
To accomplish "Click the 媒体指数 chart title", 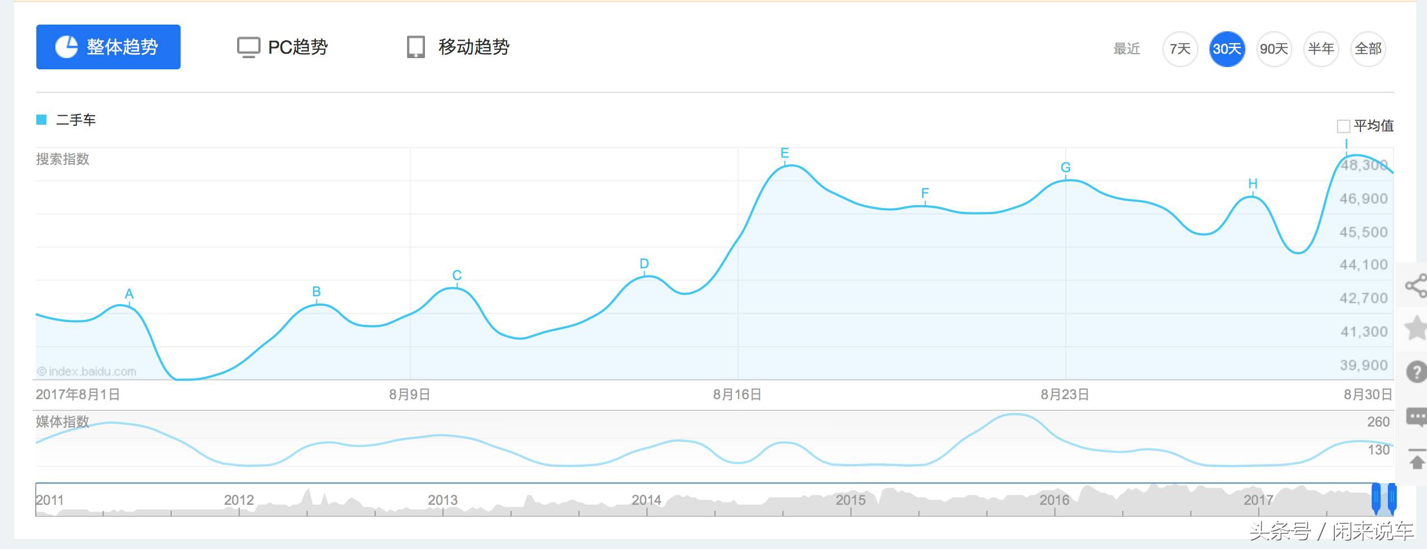I will 63,422.
